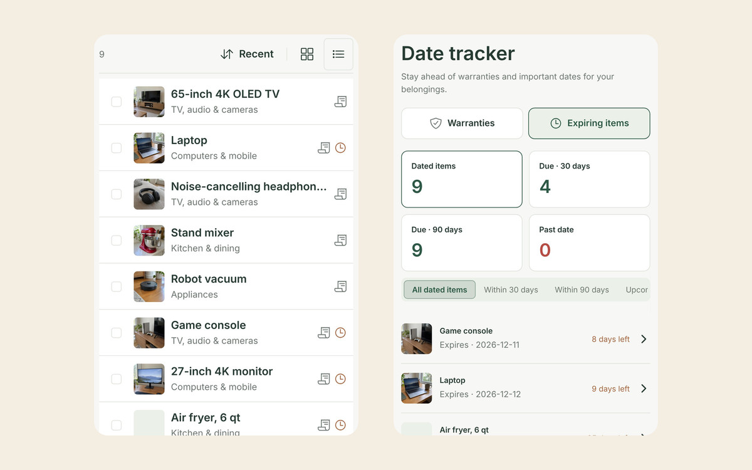The width and height of the screenshot is (752, 470).
Task: Click the "9 days left" label
Action: click(x=610, y=389)
